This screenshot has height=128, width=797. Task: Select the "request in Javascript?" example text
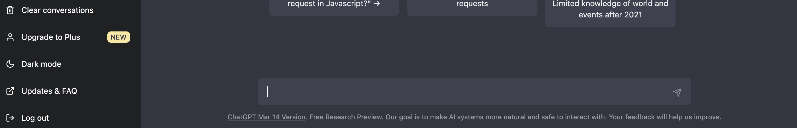coord(329,4)
